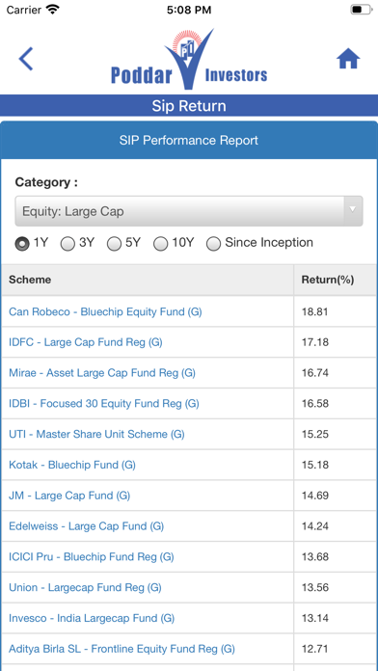Image resolution: width=378 pixels, height=671 pixels.
Task: Select JM - Large Cap Fund (G)
Action: coord(69,496)
